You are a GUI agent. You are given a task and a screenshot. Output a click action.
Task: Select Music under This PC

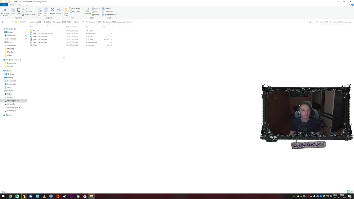(9, 87)
